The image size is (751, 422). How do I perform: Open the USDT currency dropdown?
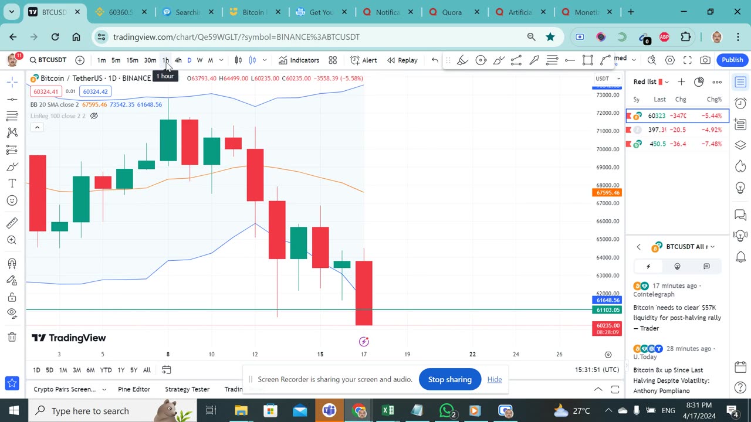click(x=608, y=79)
